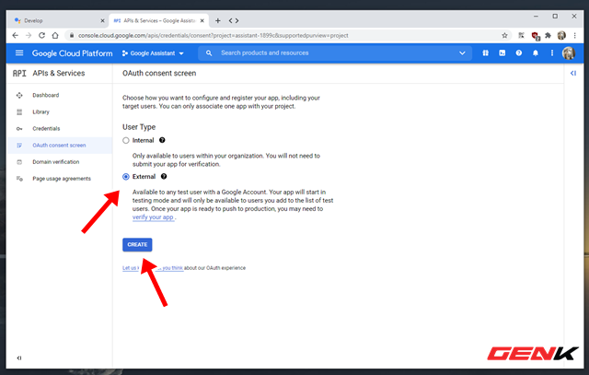This screenshot has width=589, height=375.
Task: Click the code brackets icon beside new tab
Action: 234,20
